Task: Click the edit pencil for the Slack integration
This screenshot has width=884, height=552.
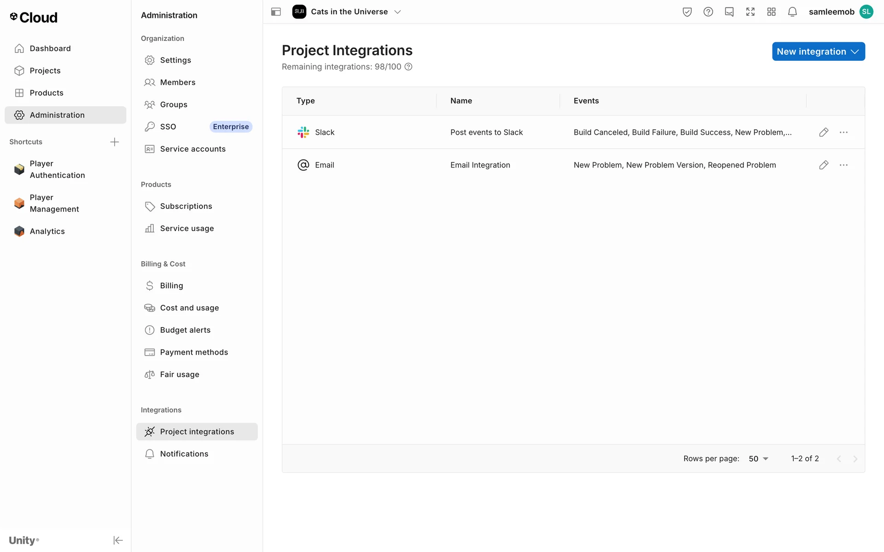Action: coord(824,132)
